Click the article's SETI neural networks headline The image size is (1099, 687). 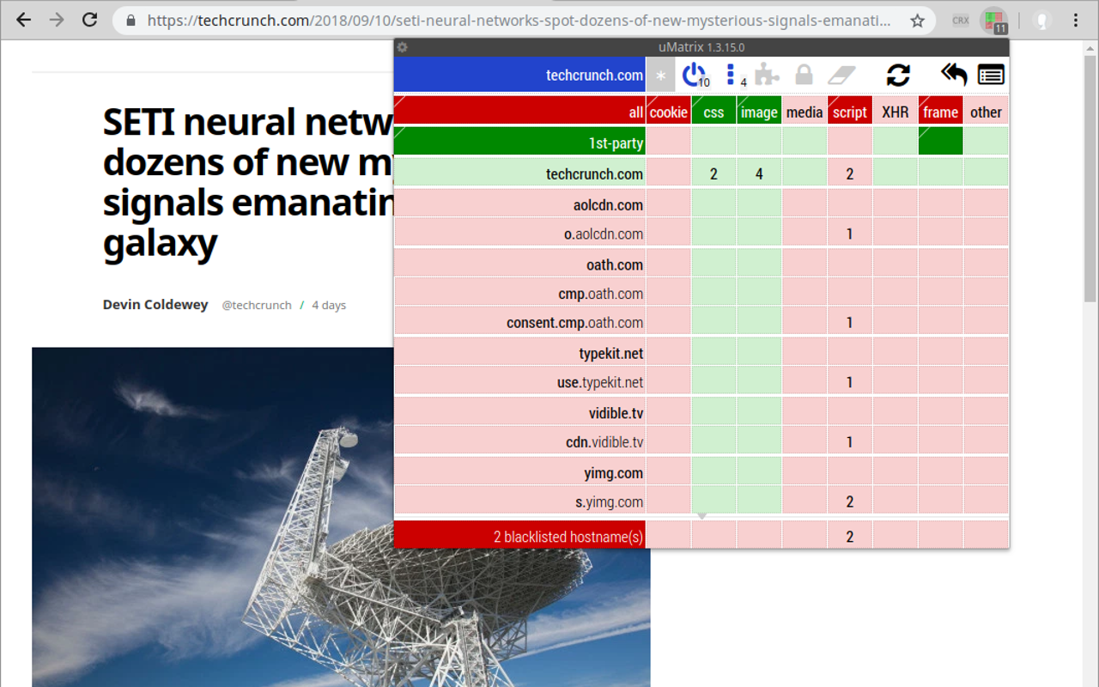(247, 182)
